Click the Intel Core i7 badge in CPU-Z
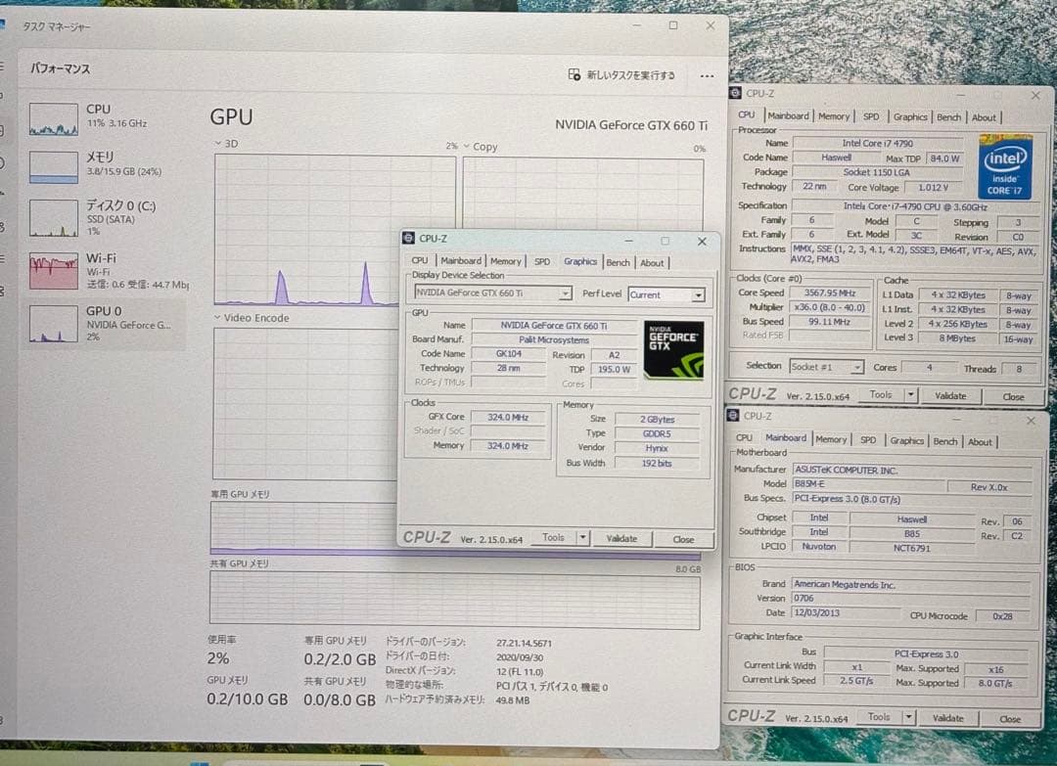 (x=1005, y=166)
